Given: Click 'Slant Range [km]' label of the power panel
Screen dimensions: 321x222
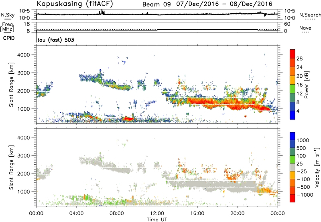Looking at the screenshot, I should (x=11, y=85).
